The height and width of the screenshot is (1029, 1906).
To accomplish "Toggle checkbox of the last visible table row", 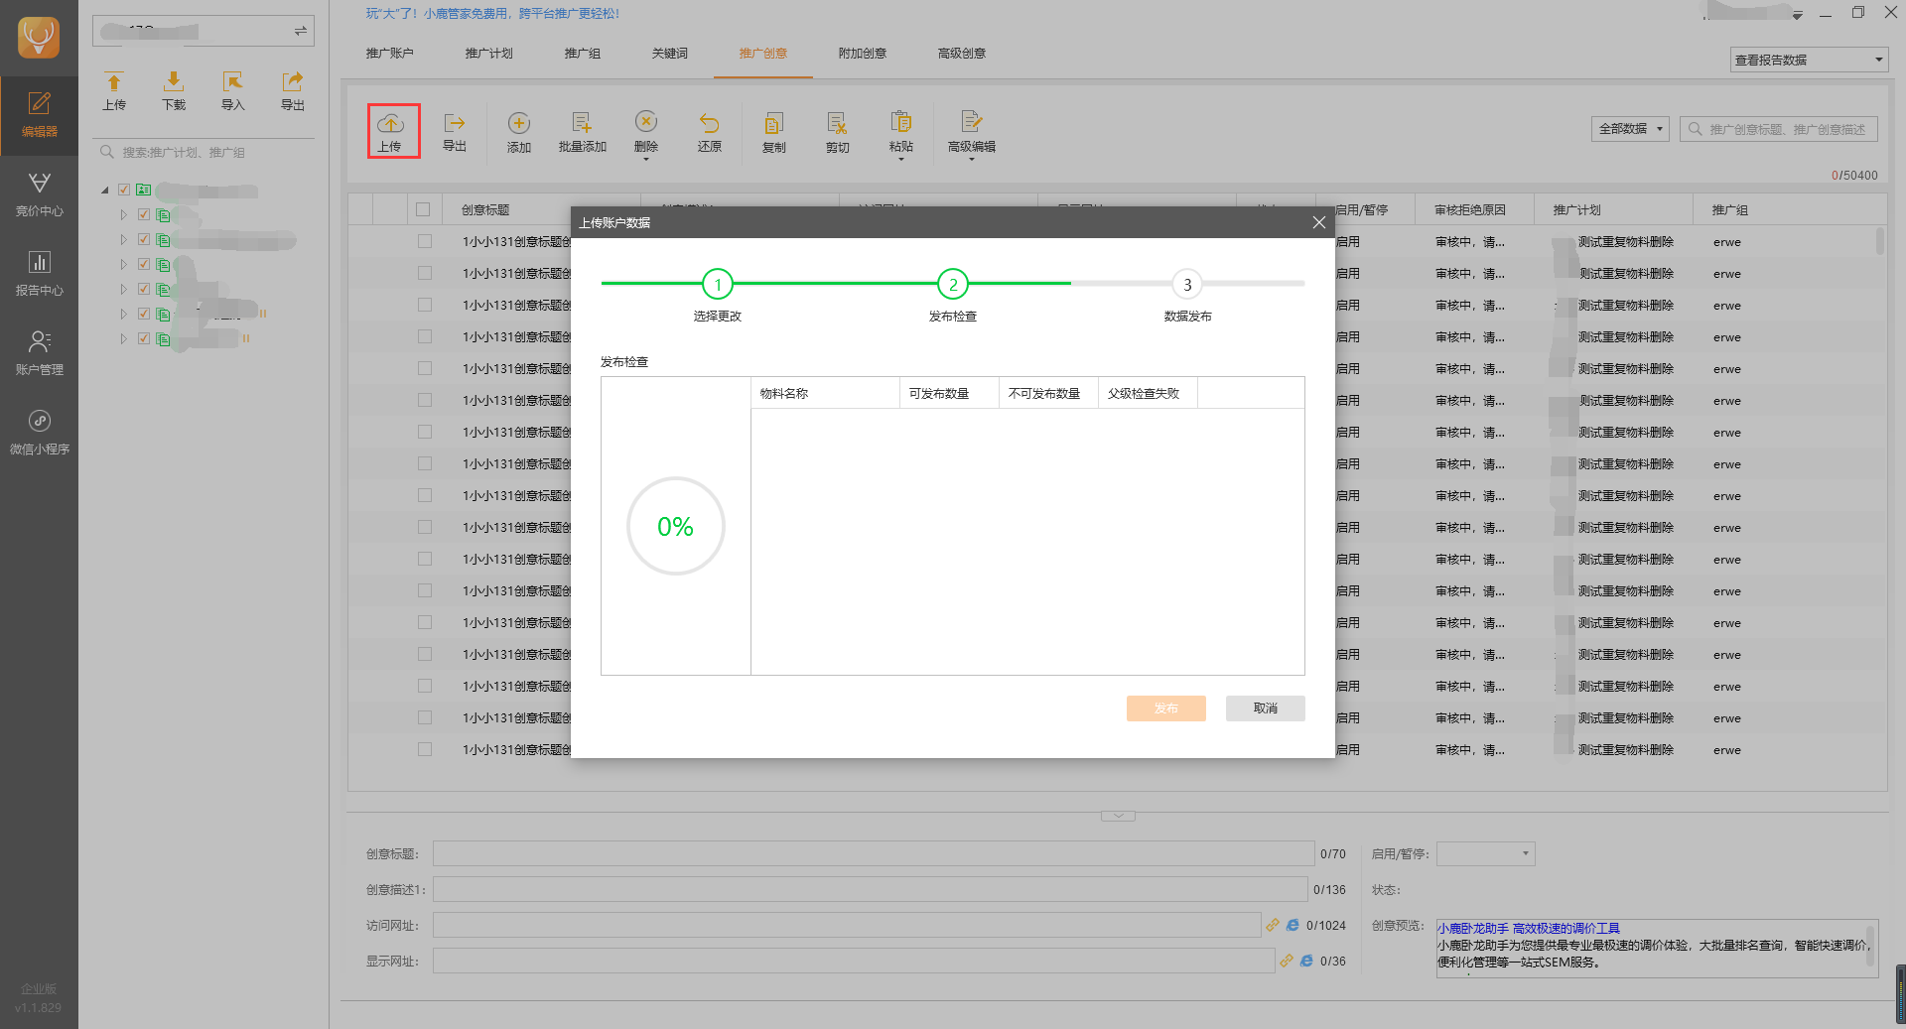I will coord(425,749).
